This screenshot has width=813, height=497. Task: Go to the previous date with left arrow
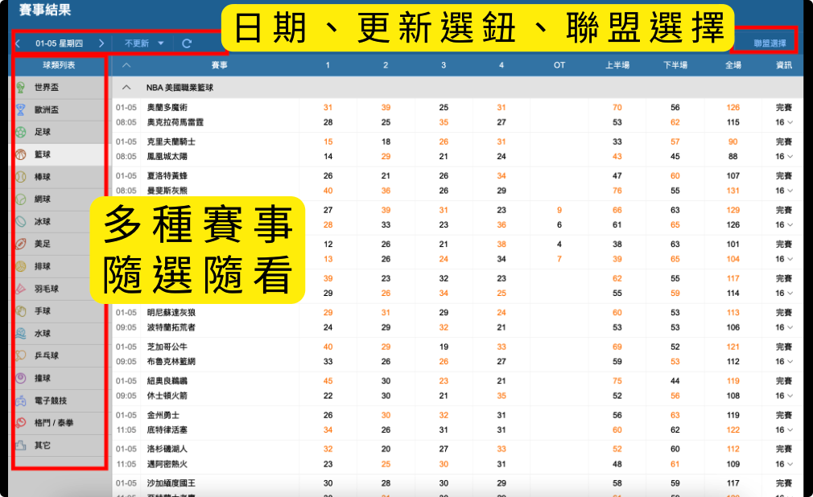(x=18, y=43)
